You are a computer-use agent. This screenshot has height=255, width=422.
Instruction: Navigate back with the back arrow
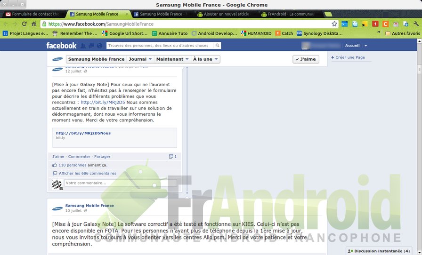tap(6, 24)
